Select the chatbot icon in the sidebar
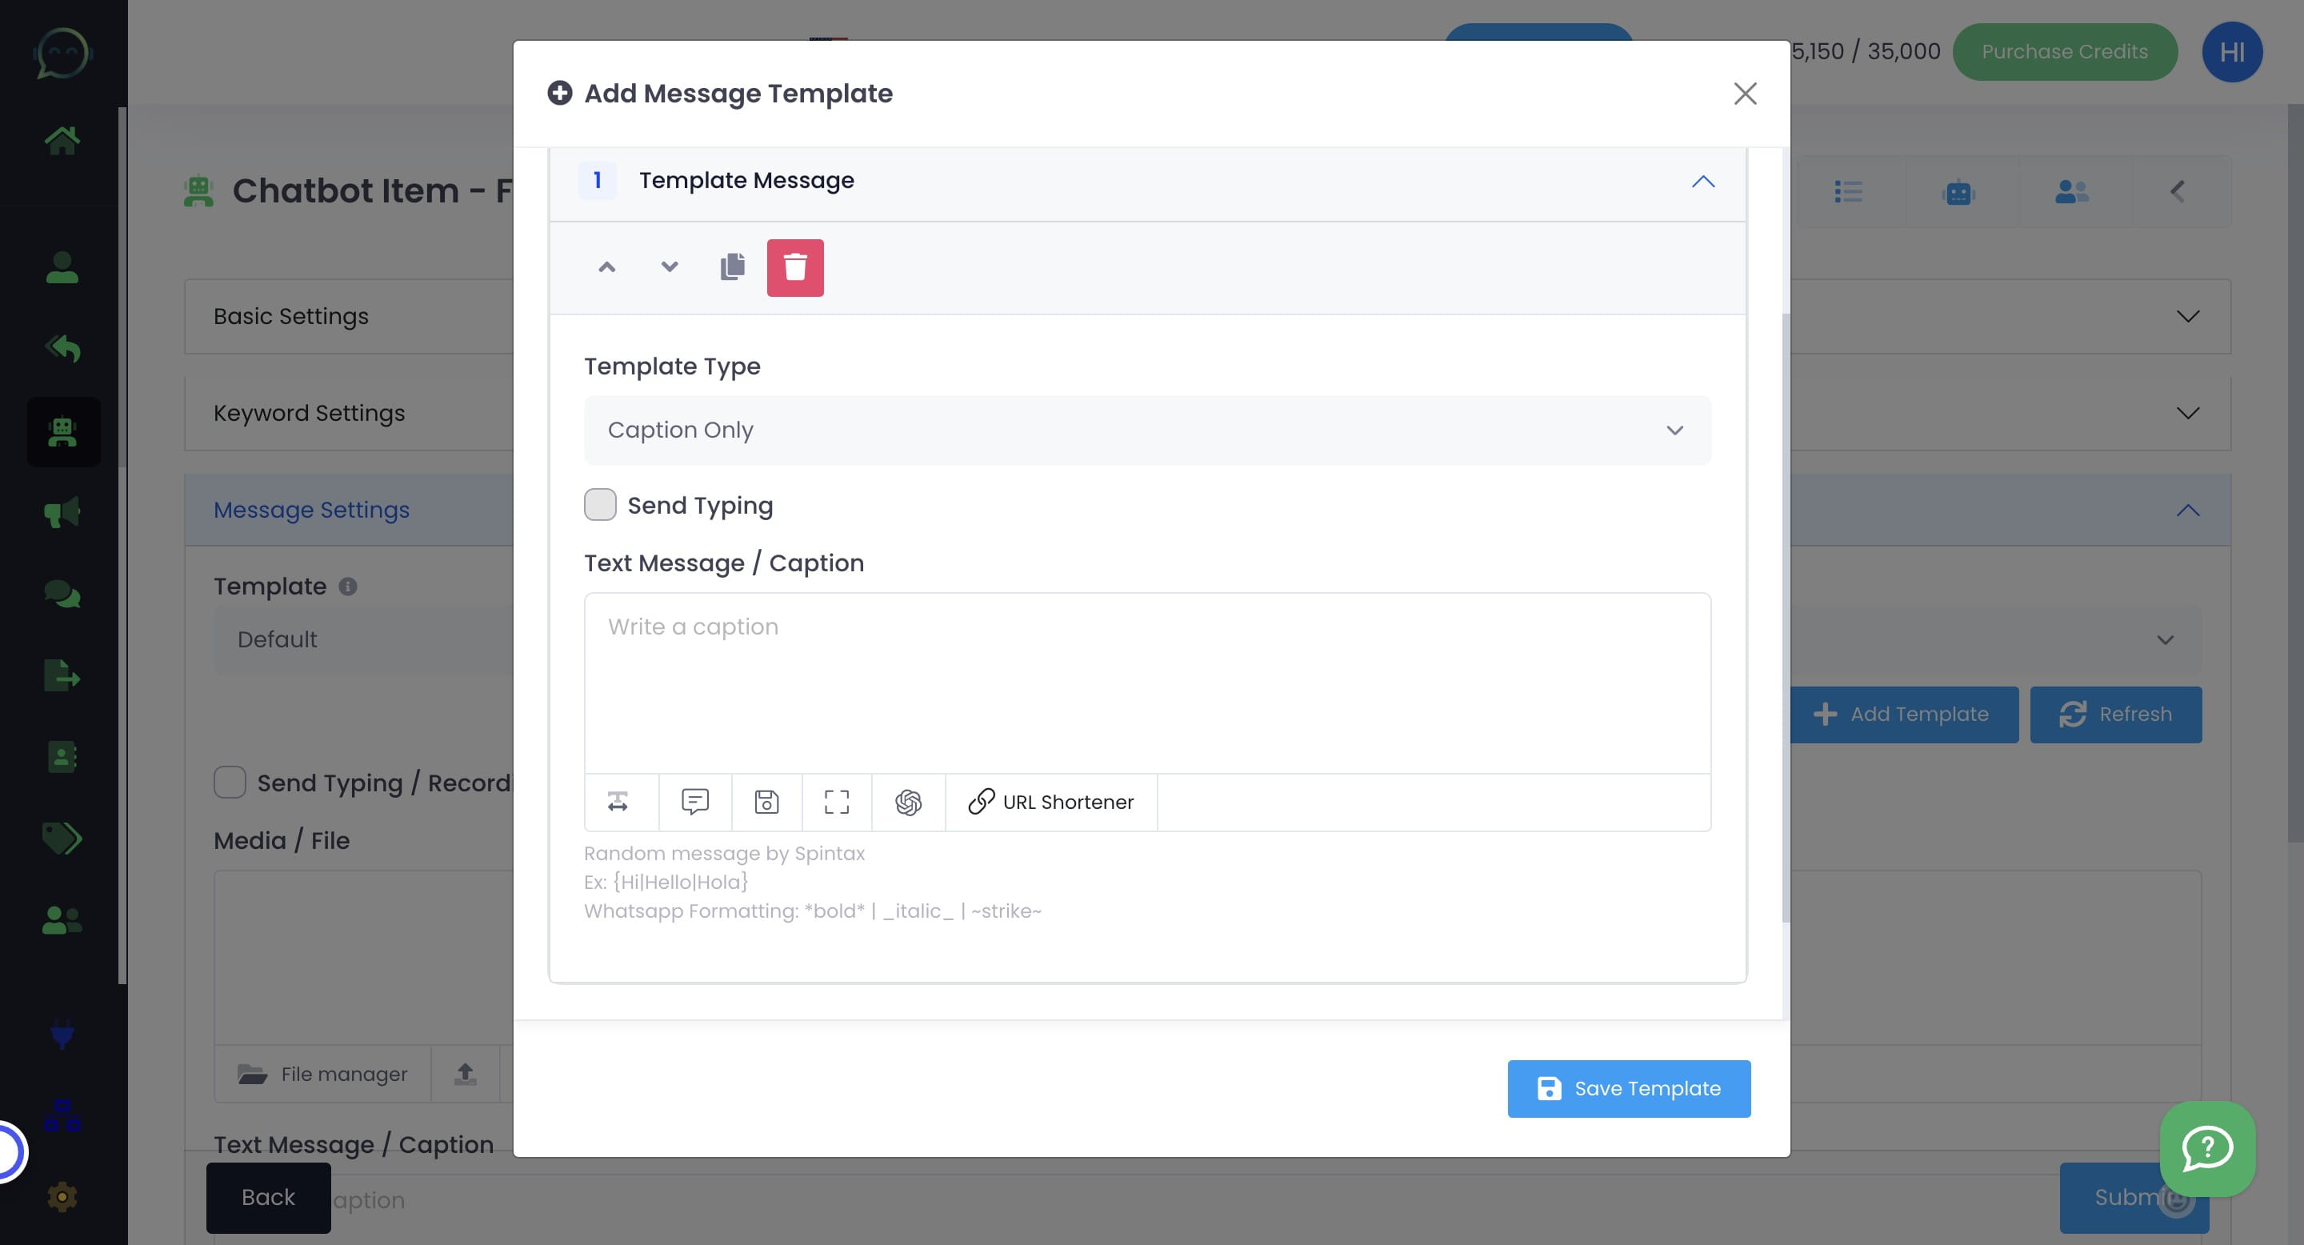 [x=62, y=432]
